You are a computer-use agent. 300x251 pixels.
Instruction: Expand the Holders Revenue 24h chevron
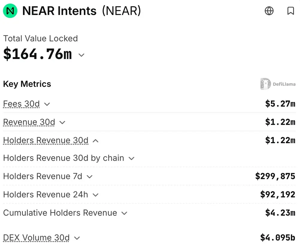click(x=96, y=195)
